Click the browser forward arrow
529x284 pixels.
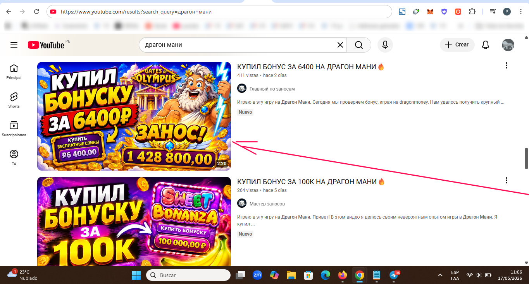coord(22,12)
